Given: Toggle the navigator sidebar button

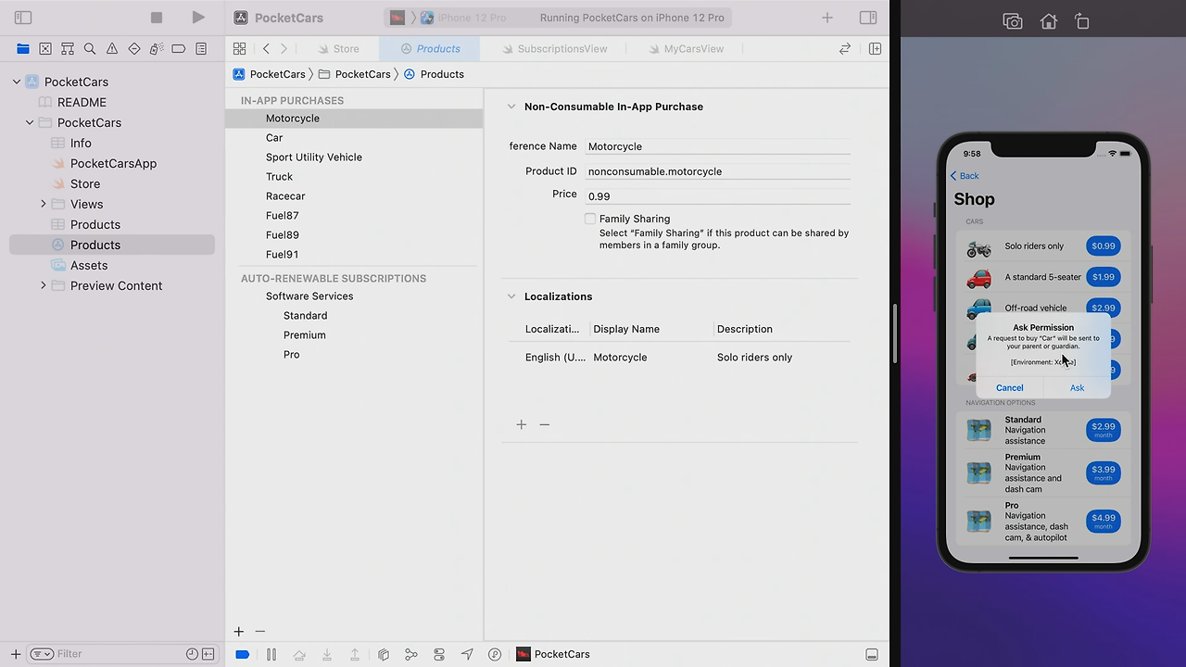Looking at the screenshot, I should pyautogui.click(x=23, y=18).
